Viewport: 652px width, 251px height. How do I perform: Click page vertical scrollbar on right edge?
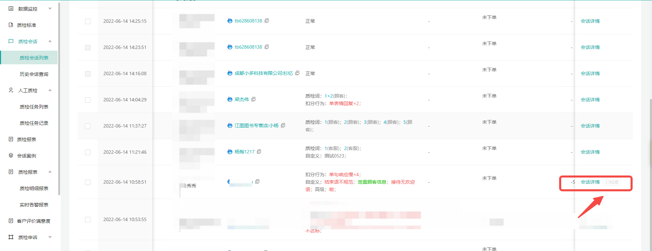(x=651, y=175)
